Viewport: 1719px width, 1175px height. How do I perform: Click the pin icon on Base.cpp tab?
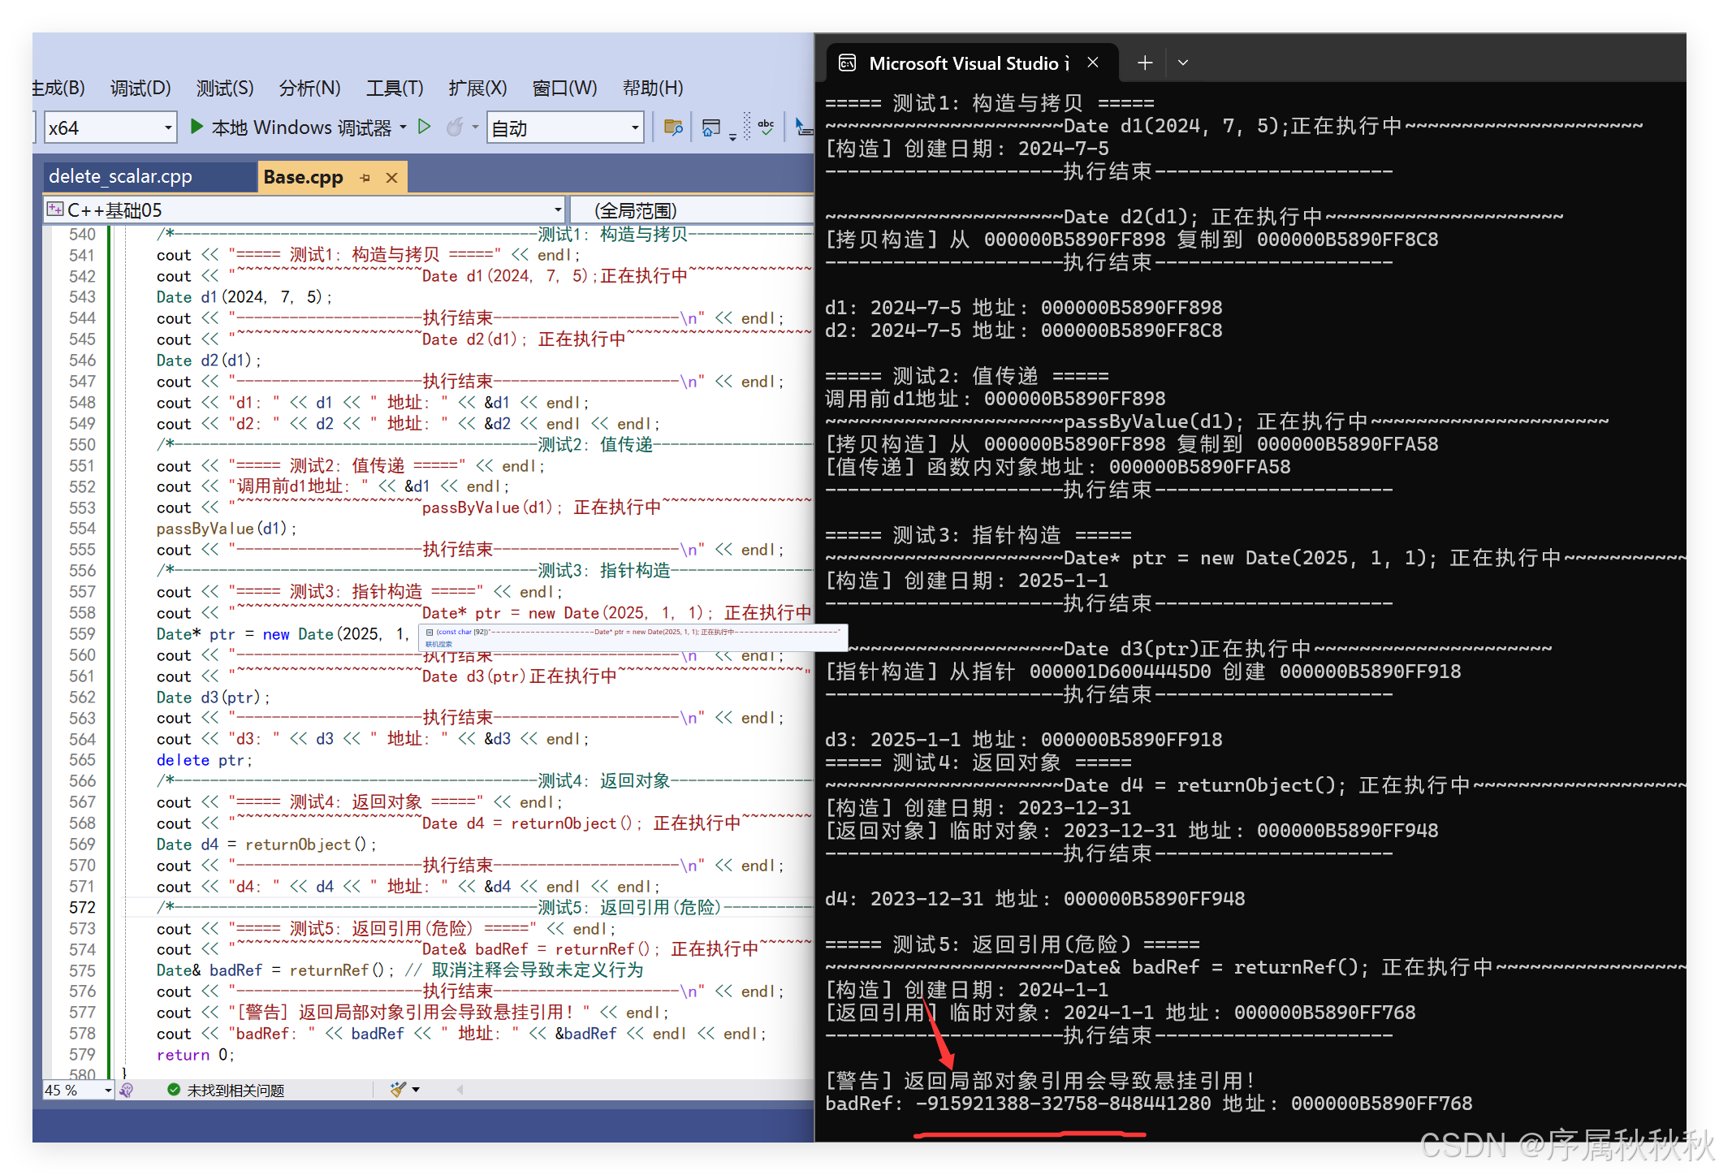(x=365, y=177)
